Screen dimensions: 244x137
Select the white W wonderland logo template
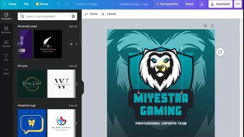(x=61, y=84)
